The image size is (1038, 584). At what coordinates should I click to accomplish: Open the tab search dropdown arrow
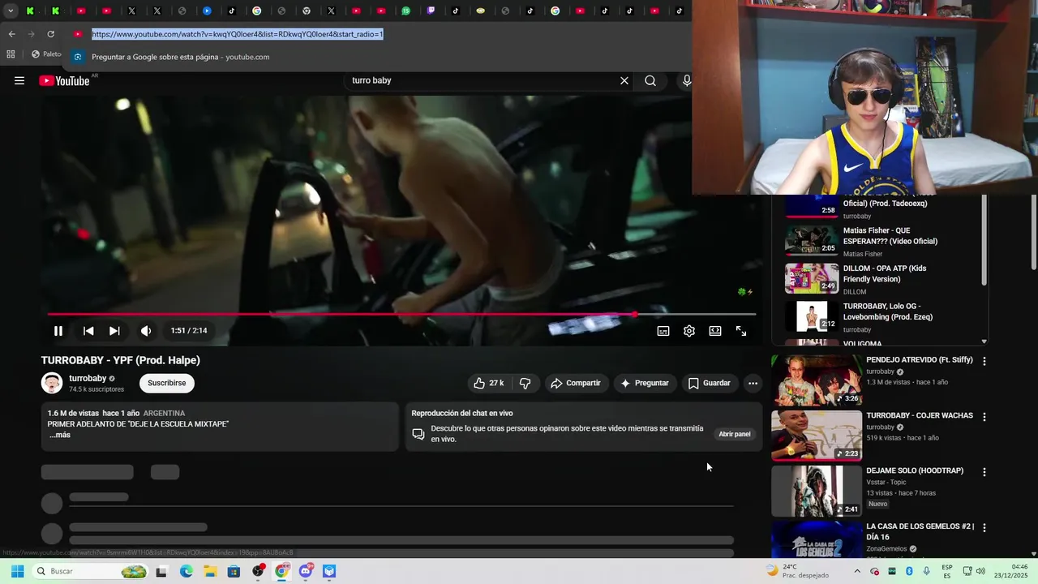[11, 11]
